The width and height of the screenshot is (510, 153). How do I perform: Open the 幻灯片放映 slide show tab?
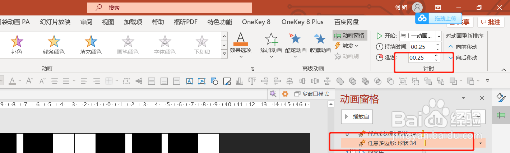pos(55,22)
